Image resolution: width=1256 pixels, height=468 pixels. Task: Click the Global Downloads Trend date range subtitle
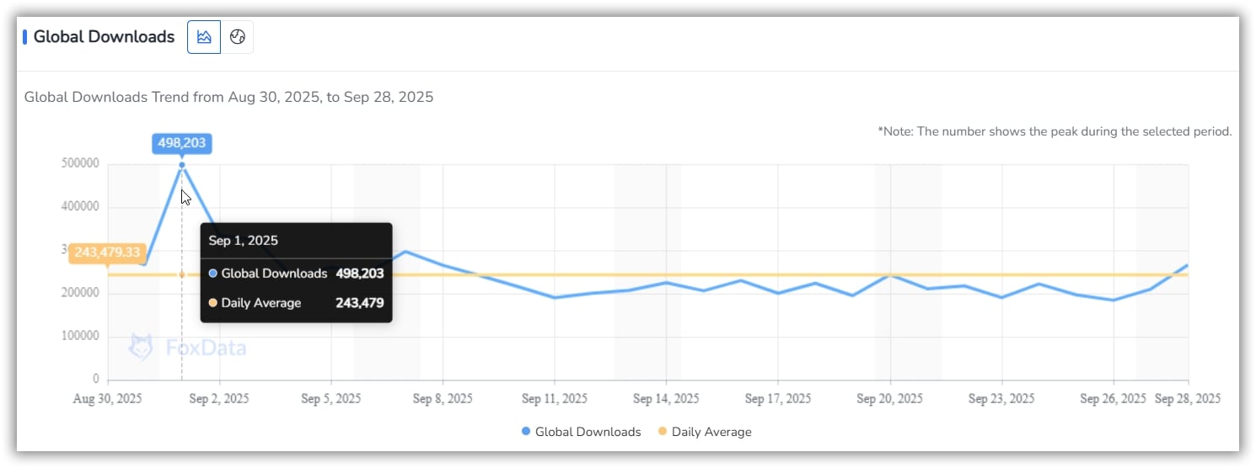click(x=228, y=97)
